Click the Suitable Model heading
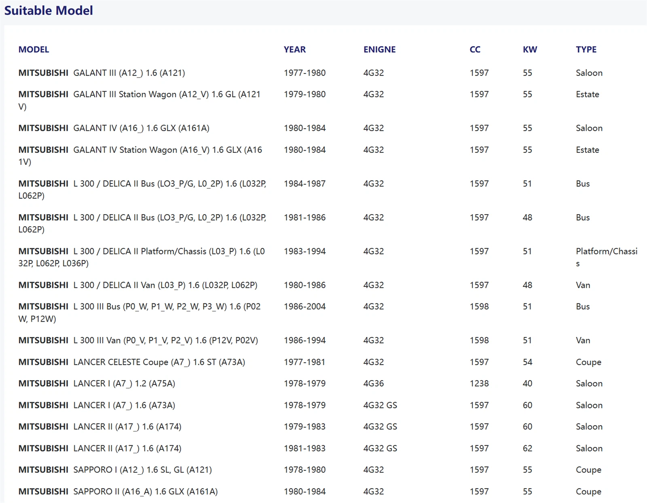This screenshot has width=647, height=503. tap(49, 10)
